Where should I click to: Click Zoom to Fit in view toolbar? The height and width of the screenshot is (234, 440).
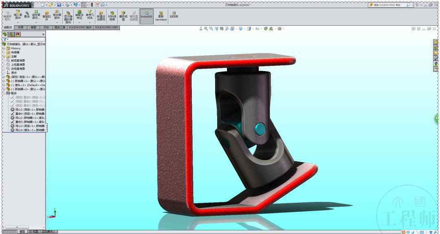206,28
